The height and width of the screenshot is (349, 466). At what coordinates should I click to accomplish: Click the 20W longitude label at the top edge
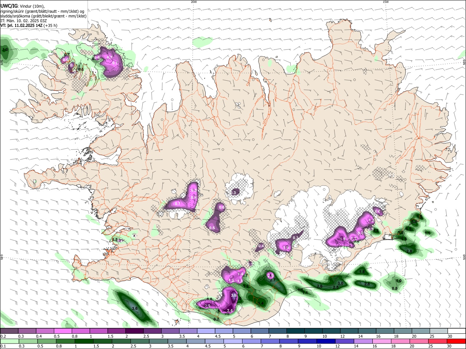tap(194, 2)
